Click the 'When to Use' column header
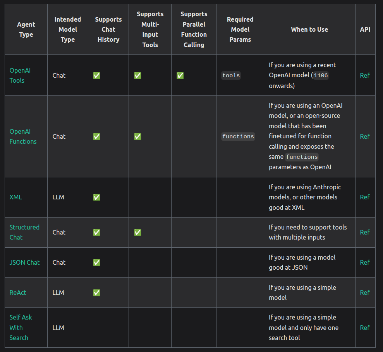 click(309, 29)
